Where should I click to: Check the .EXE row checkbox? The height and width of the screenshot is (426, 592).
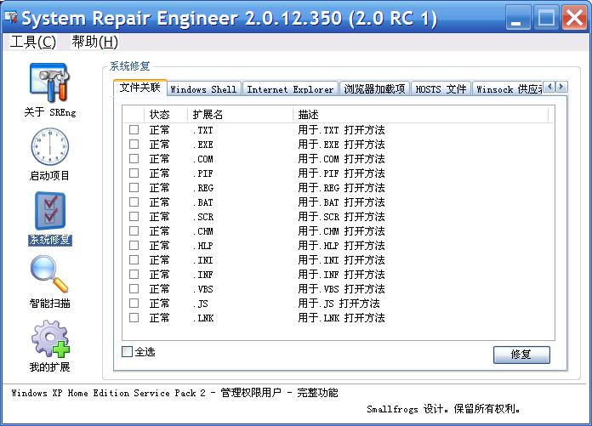pyautogui.click(x=134, y=145)
